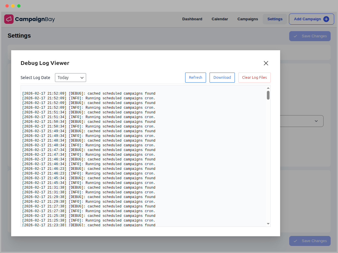This screenshot has height=253, width=338.
Task: Switch to the Dashboard tab
Action: (192, 19)
